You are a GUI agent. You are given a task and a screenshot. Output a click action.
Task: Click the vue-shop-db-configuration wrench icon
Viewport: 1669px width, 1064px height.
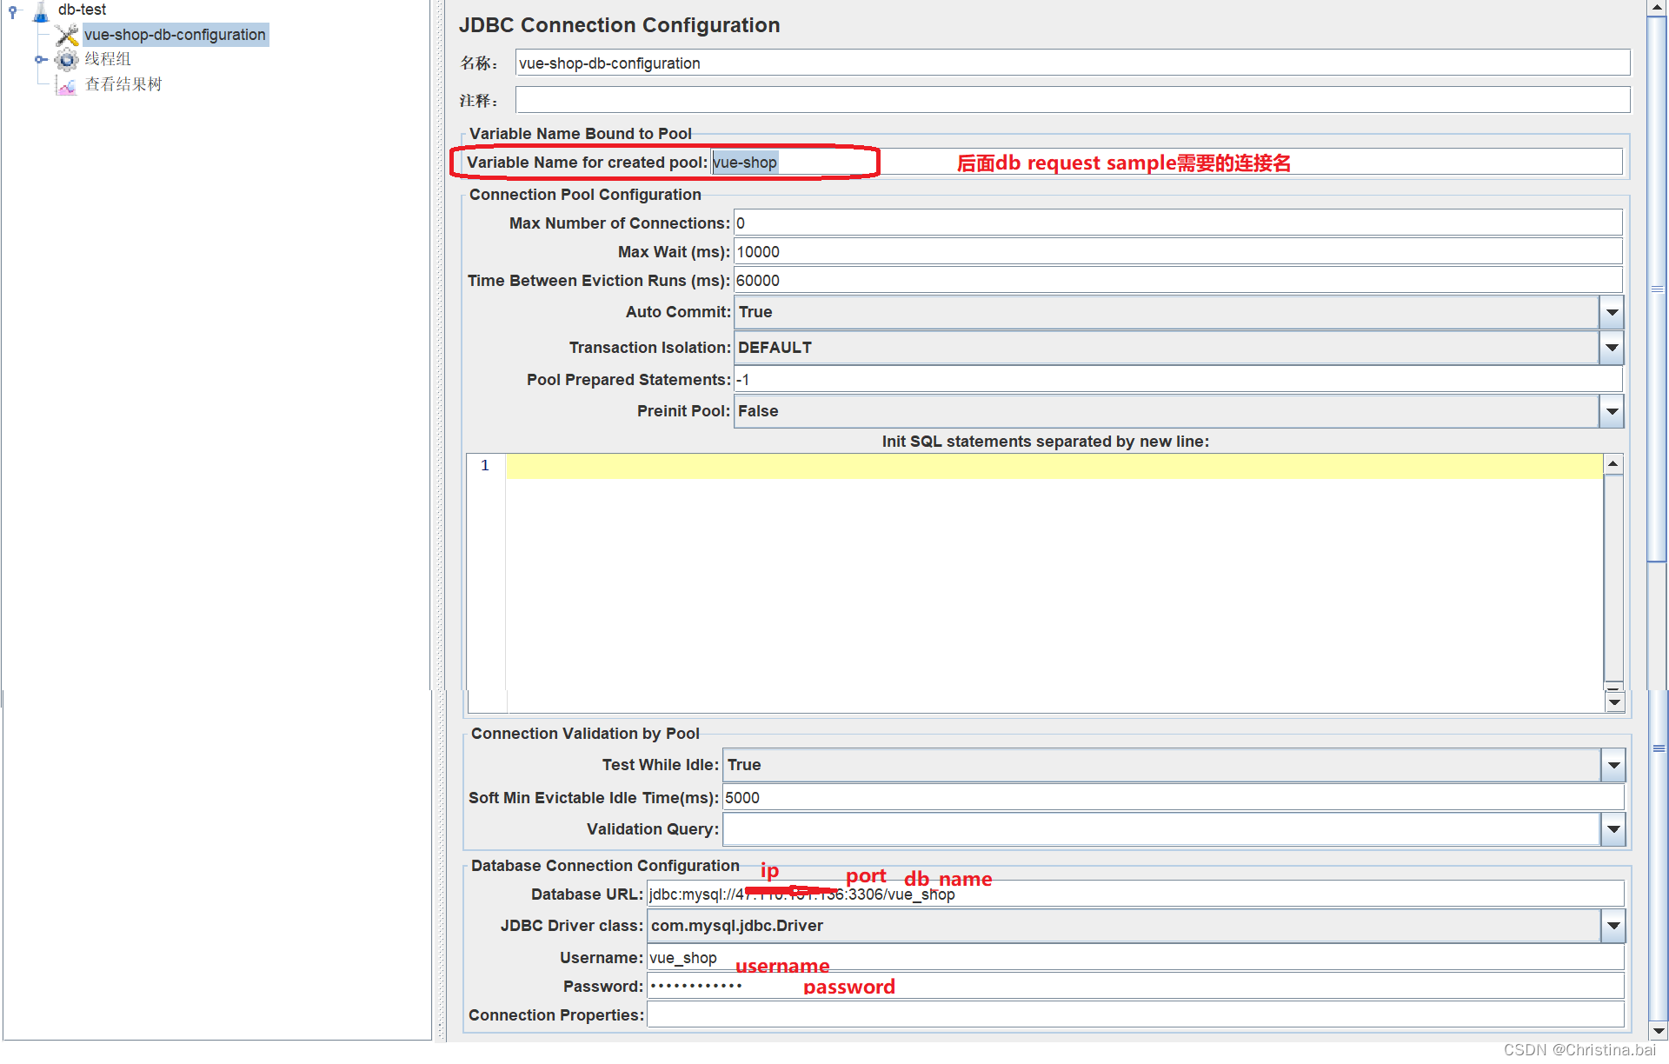(67, 35)
